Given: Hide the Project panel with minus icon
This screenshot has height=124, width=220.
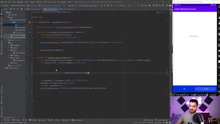Looking at the screenshot, I should pyautogui.click(x=25, y=9).
